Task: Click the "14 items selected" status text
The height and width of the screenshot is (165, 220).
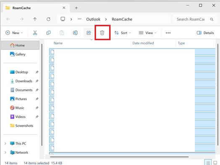Action: click(x=37, y=163)
